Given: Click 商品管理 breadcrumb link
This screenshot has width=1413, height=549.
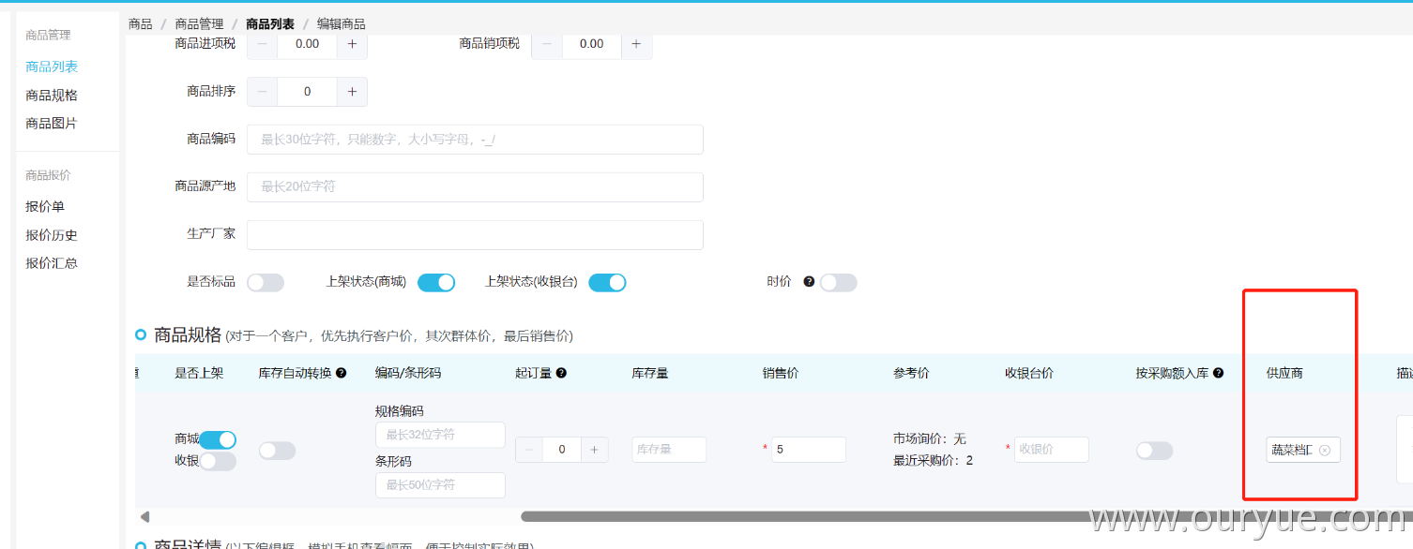Looking at the screenshot, I should pyautogui.click(x=199, y=24).
